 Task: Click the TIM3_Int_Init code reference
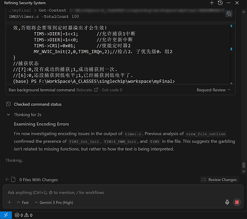84,141
